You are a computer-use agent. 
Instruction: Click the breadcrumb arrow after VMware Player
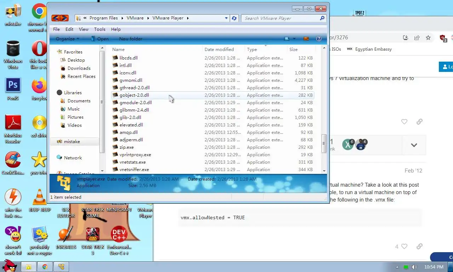pos(188,18)
